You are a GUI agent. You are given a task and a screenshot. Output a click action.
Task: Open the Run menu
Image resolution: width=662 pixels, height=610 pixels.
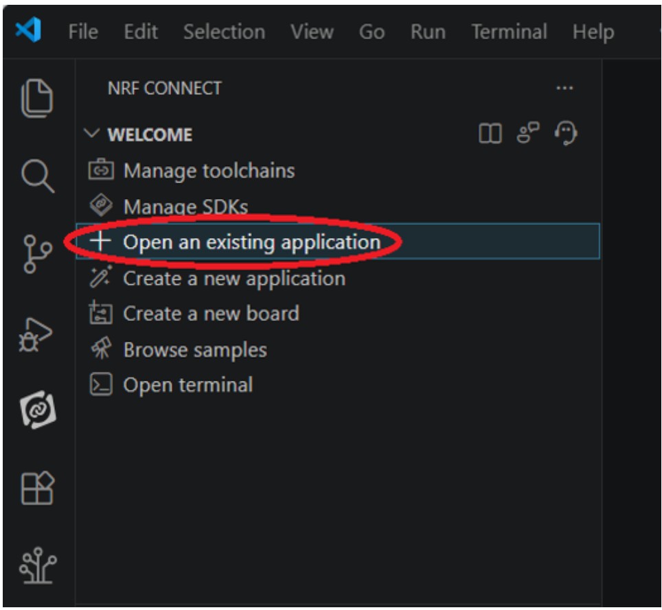click(x=428, y=32)
